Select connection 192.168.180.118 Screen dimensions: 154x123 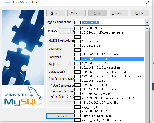tap(109, 85)
